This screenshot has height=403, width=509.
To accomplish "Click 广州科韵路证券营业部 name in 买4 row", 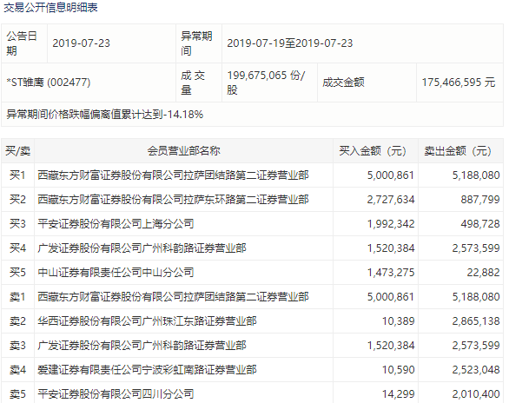I will (x=142, y=248).
